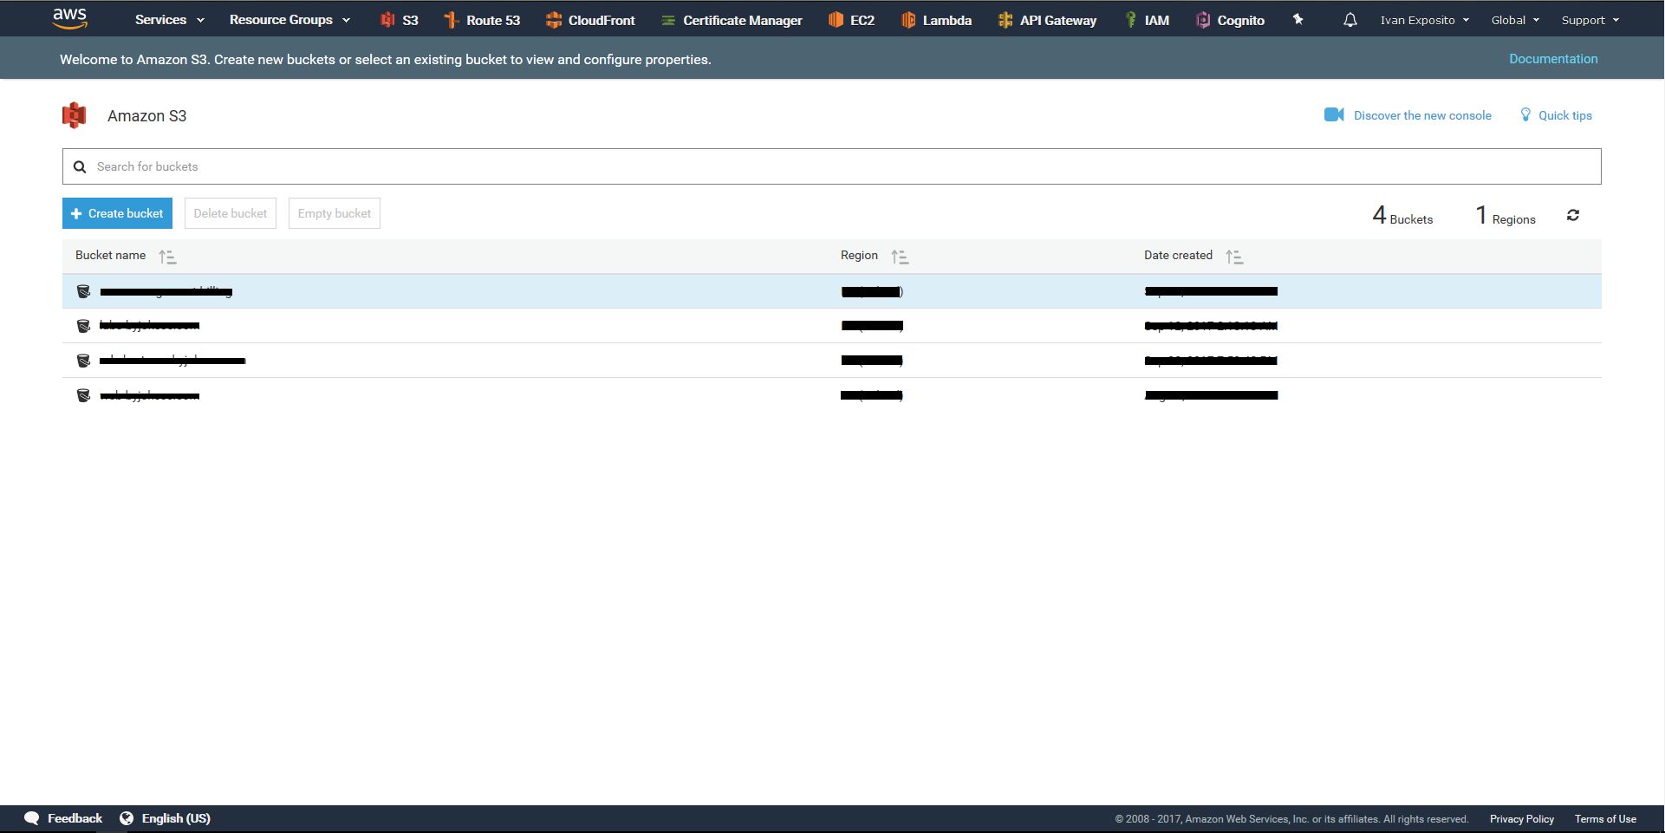The image size is (1665, 833).
Task: Change language via English (US)
Action: (x=176, y=818)
